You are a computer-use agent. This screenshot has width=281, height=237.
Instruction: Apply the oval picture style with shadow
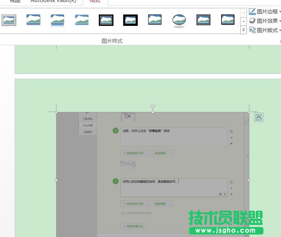pos(179,21)
